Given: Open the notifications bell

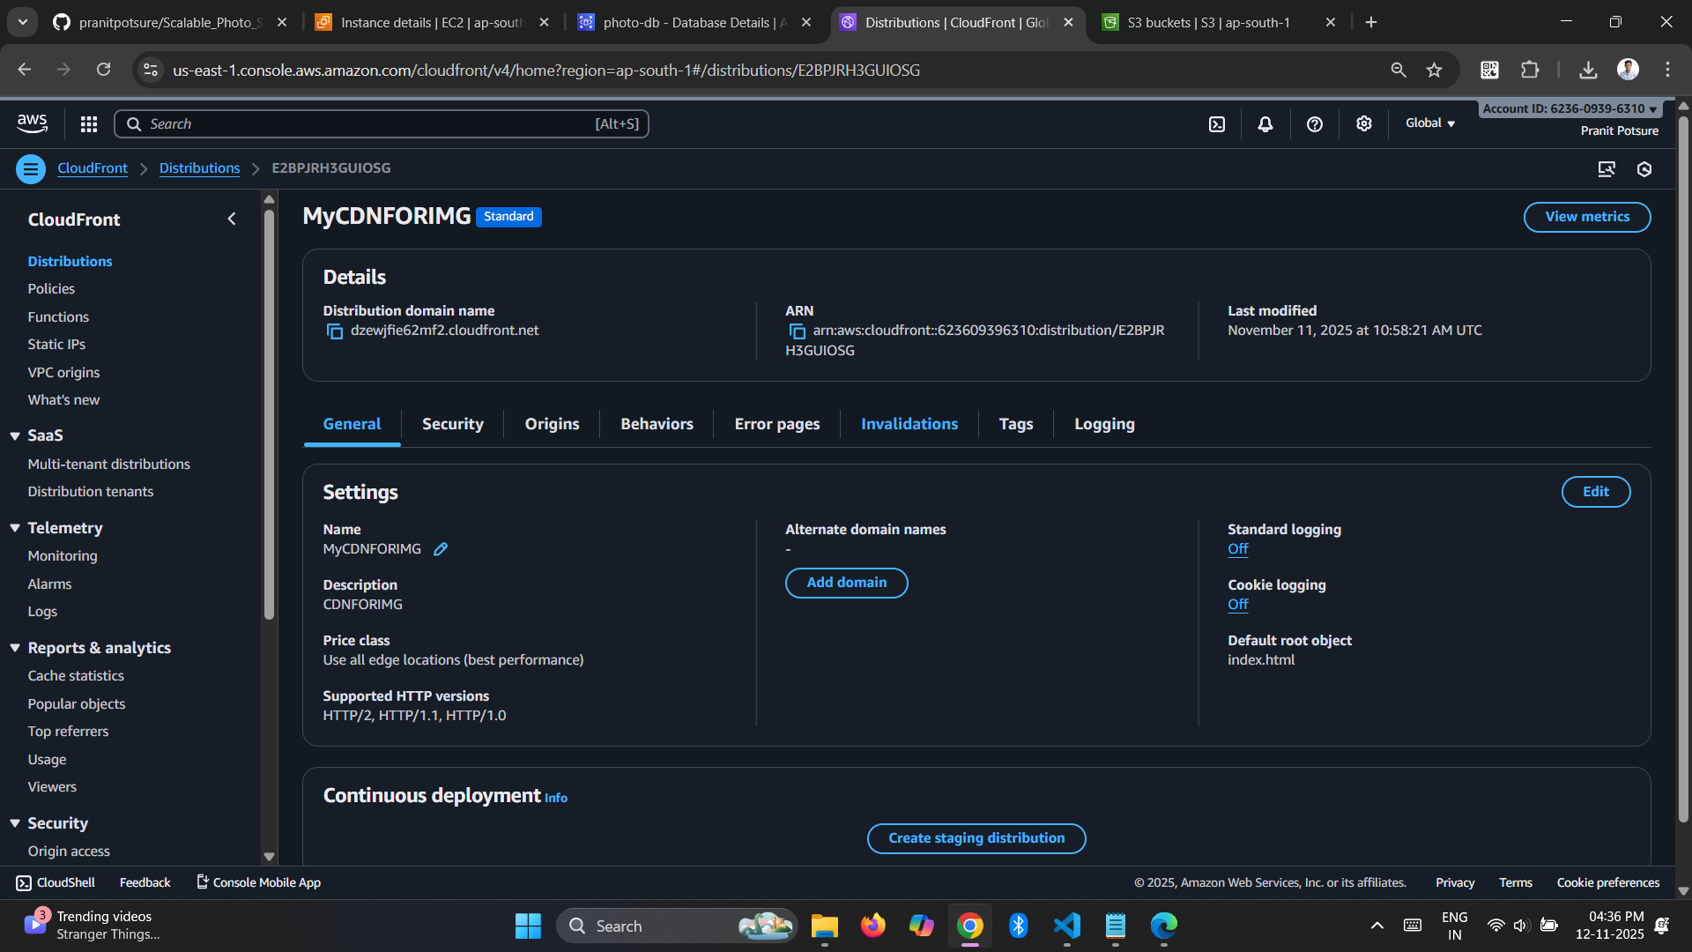Looking at the screenshot, I should (1265, 124).
